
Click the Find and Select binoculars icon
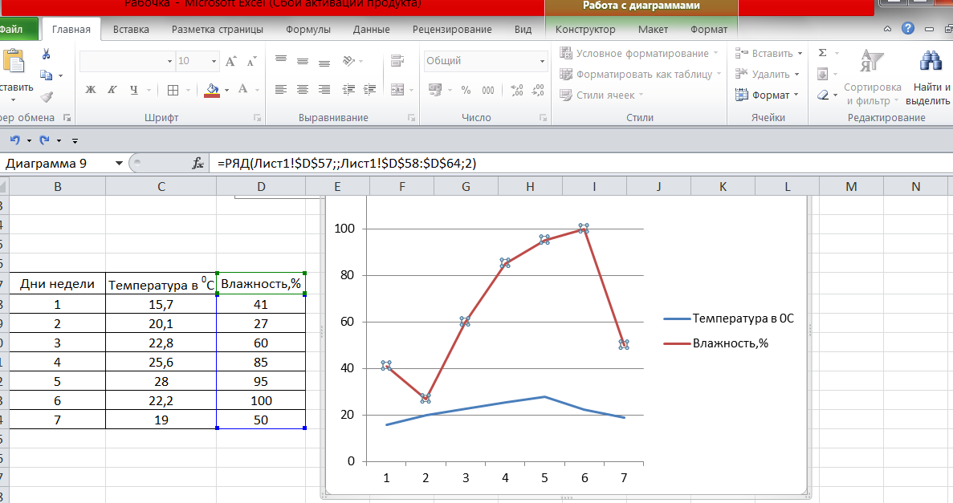click(x=930, y=62)
